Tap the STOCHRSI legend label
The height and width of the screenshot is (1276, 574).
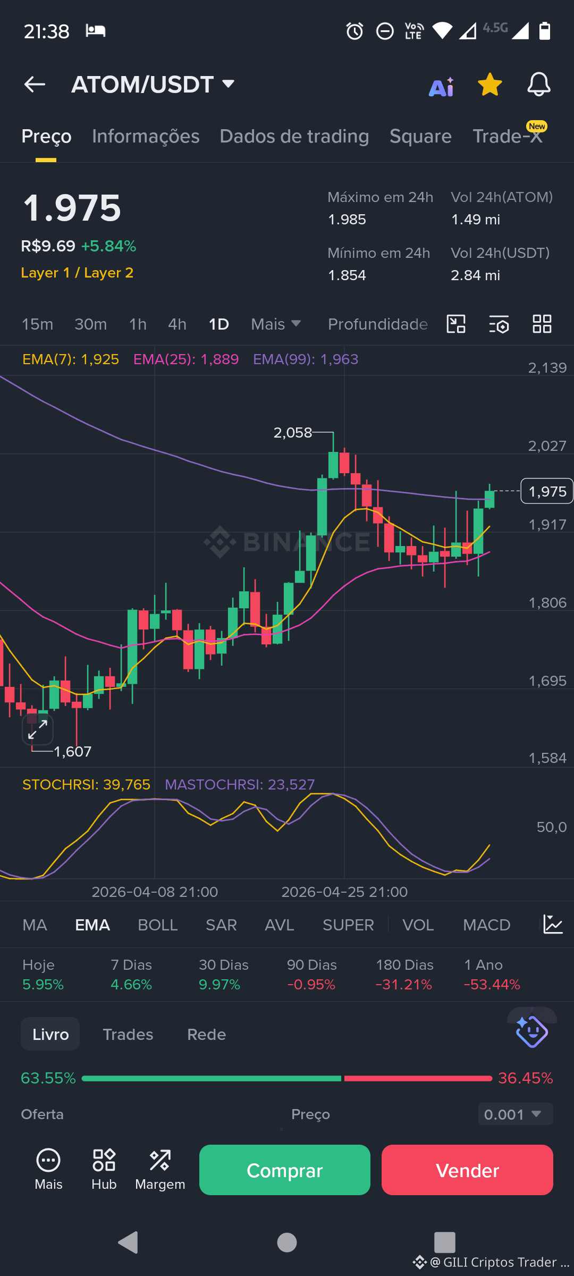pyautogui.click(x=86, y=785)
